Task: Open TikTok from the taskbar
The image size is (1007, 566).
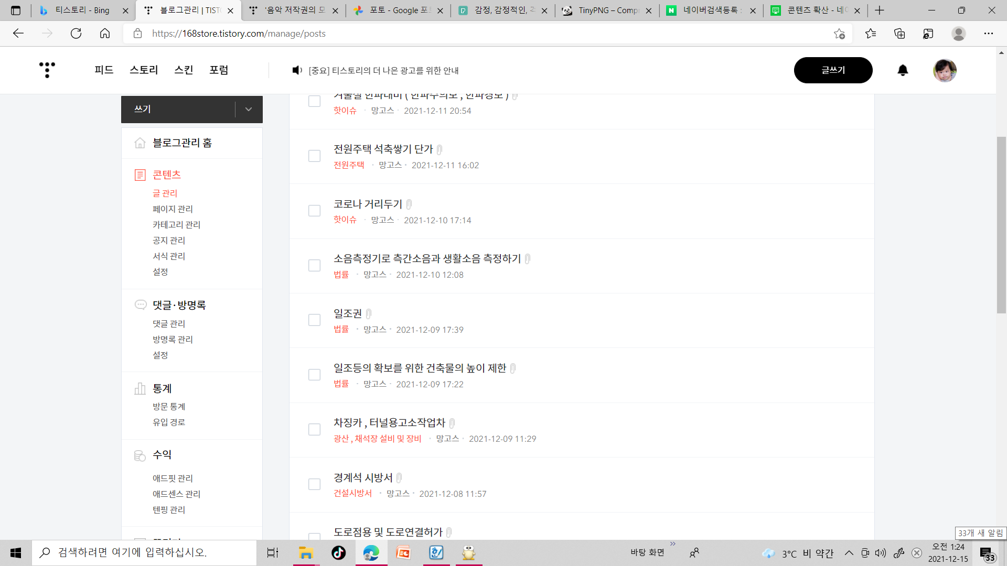Action: pyautogui.click(x=338, y=552)
